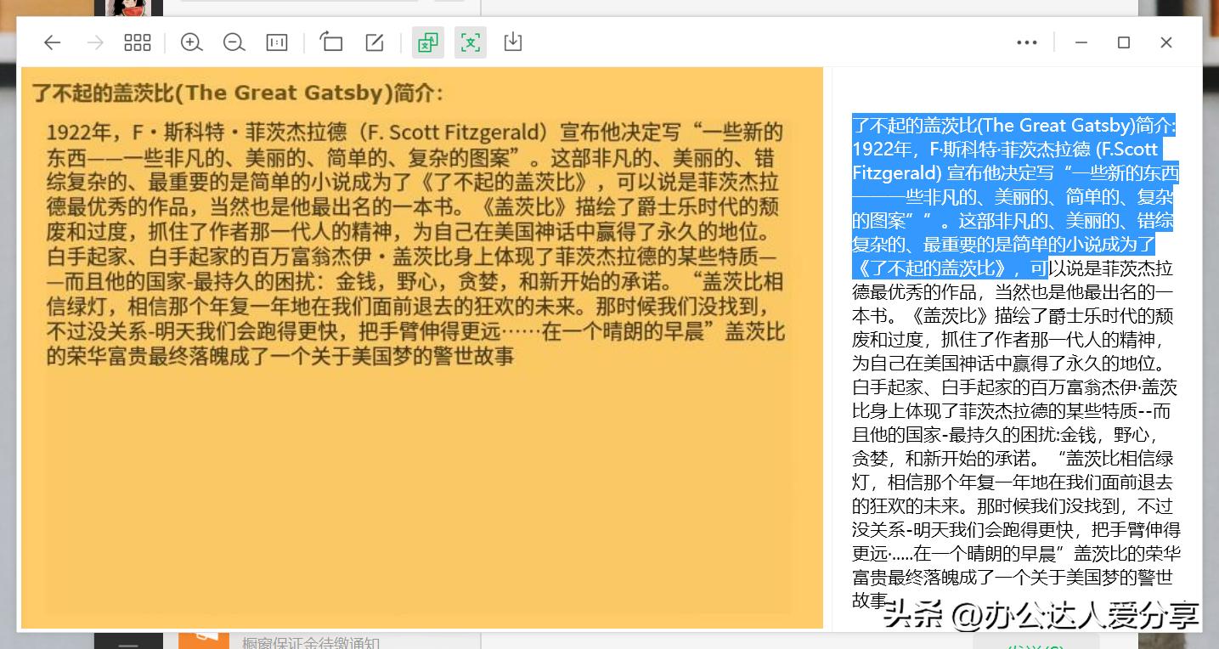This screenshot has width=1219, height=649.
Task: Click the forward navigation arrow
Action: pos(95,42)
